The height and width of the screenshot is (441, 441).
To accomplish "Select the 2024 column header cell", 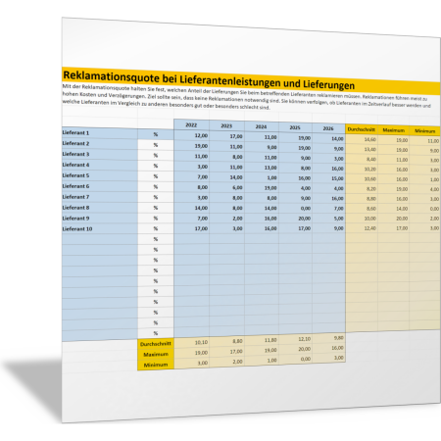I will point(262,126).
